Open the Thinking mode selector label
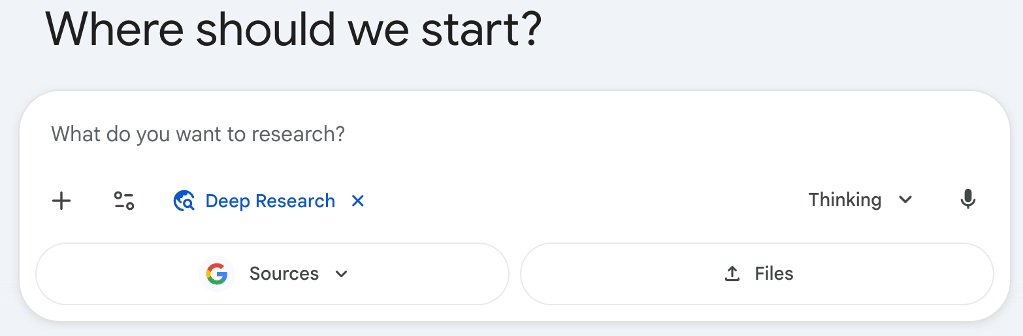The image size is (1023, 336). (845, 199)
